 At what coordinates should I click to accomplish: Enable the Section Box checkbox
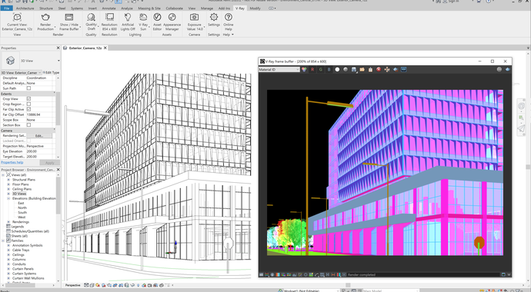point(28,125)
